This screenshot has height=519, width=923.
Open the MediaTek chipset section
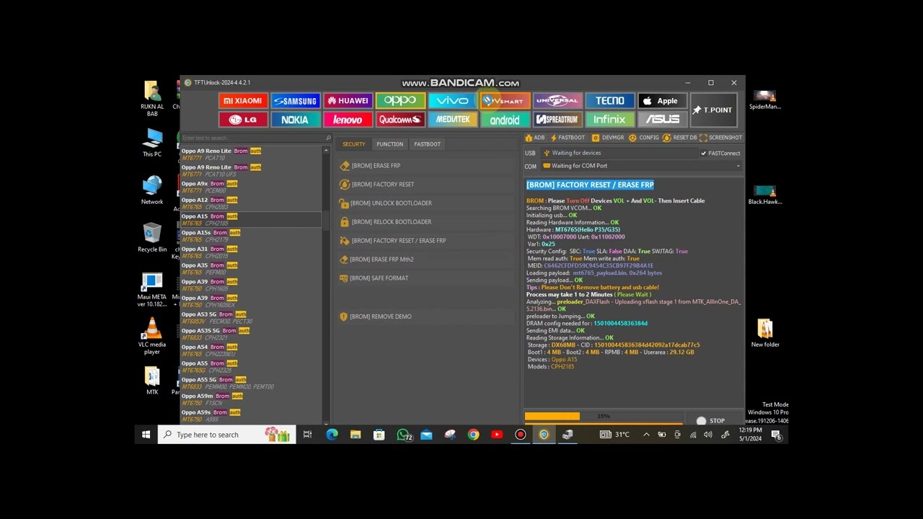pos(452,120)
